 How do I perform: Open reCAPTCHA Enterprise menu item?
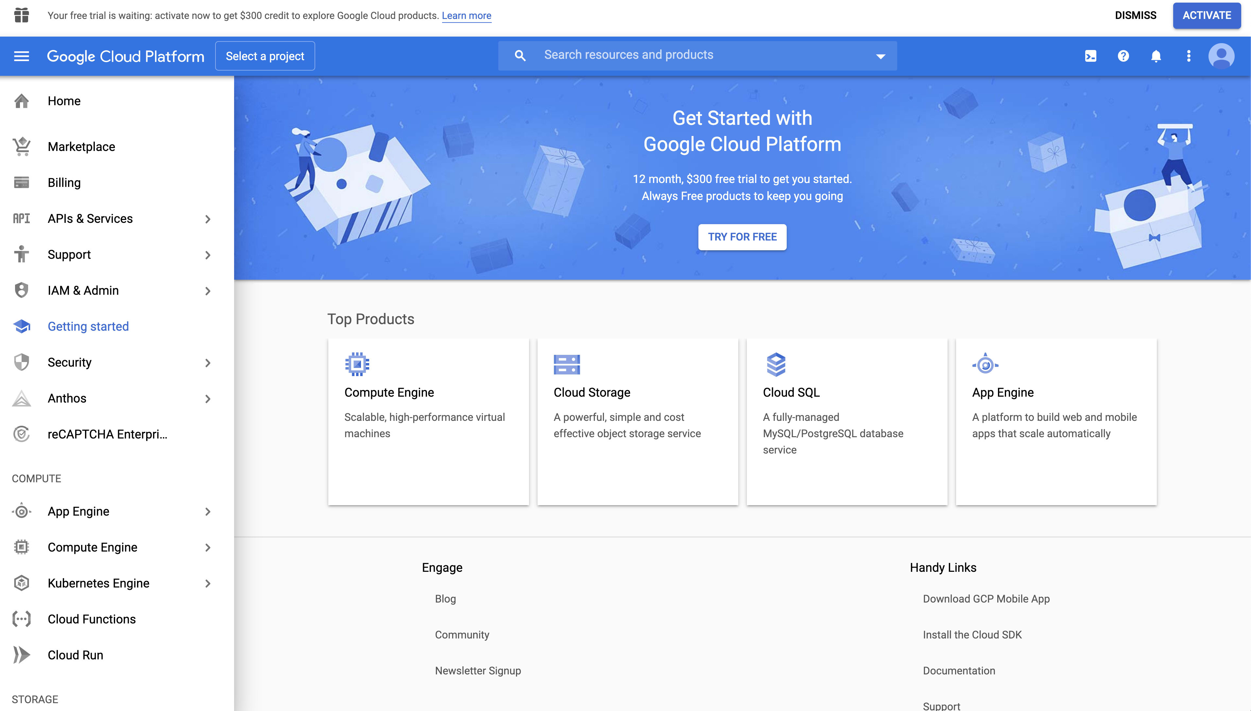pyautogui.click(x=117, y=434)
